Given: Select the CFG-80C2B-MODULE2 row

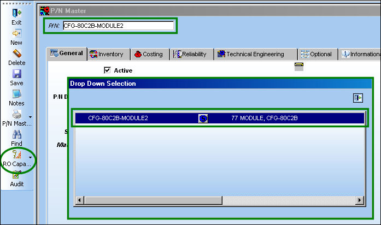Looking at the screenshot, I should 220,118.
